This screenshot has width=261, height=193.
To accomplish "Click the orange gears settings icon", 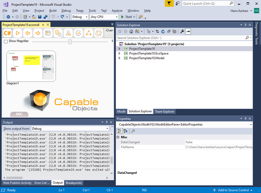I will point(58,33).
